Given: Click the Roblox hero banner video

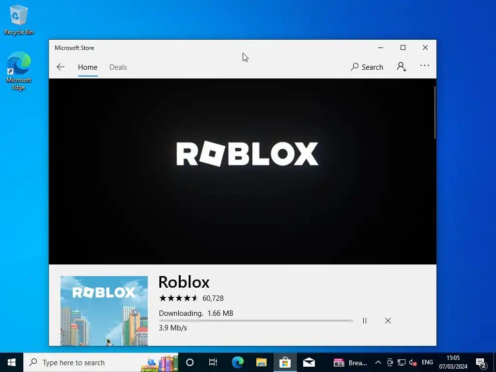Looking at the screenshot, I should [x=242, y=171].
